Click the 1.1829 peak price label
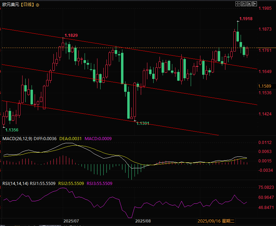This screenshot has width=276, height=226. click(x=71, y=35)
